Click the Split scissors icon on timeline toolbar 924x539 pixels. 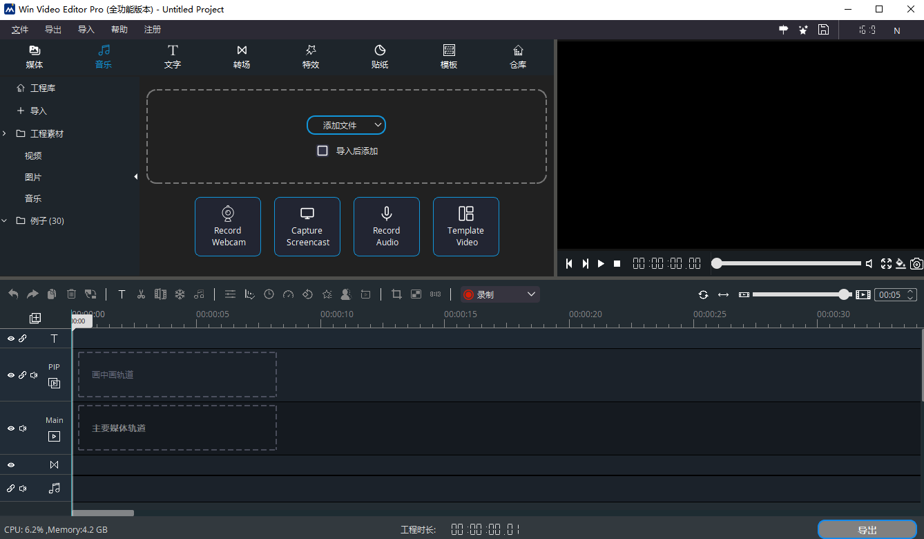[141, 294]
